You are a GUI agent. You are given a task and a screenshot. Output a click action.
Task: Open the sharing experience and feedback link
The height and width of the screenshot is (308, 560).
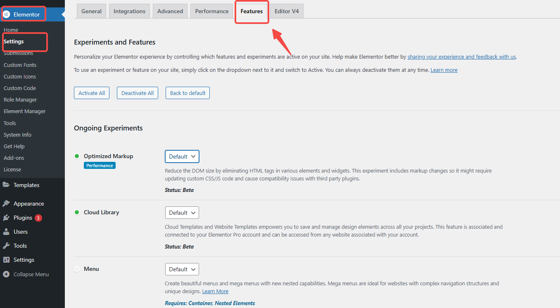coord(461,57)
